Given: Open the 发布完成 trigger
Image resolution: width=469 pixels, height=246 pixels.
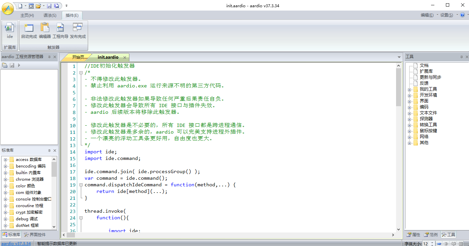Looking at the screenshot, I should click(78, 31).
